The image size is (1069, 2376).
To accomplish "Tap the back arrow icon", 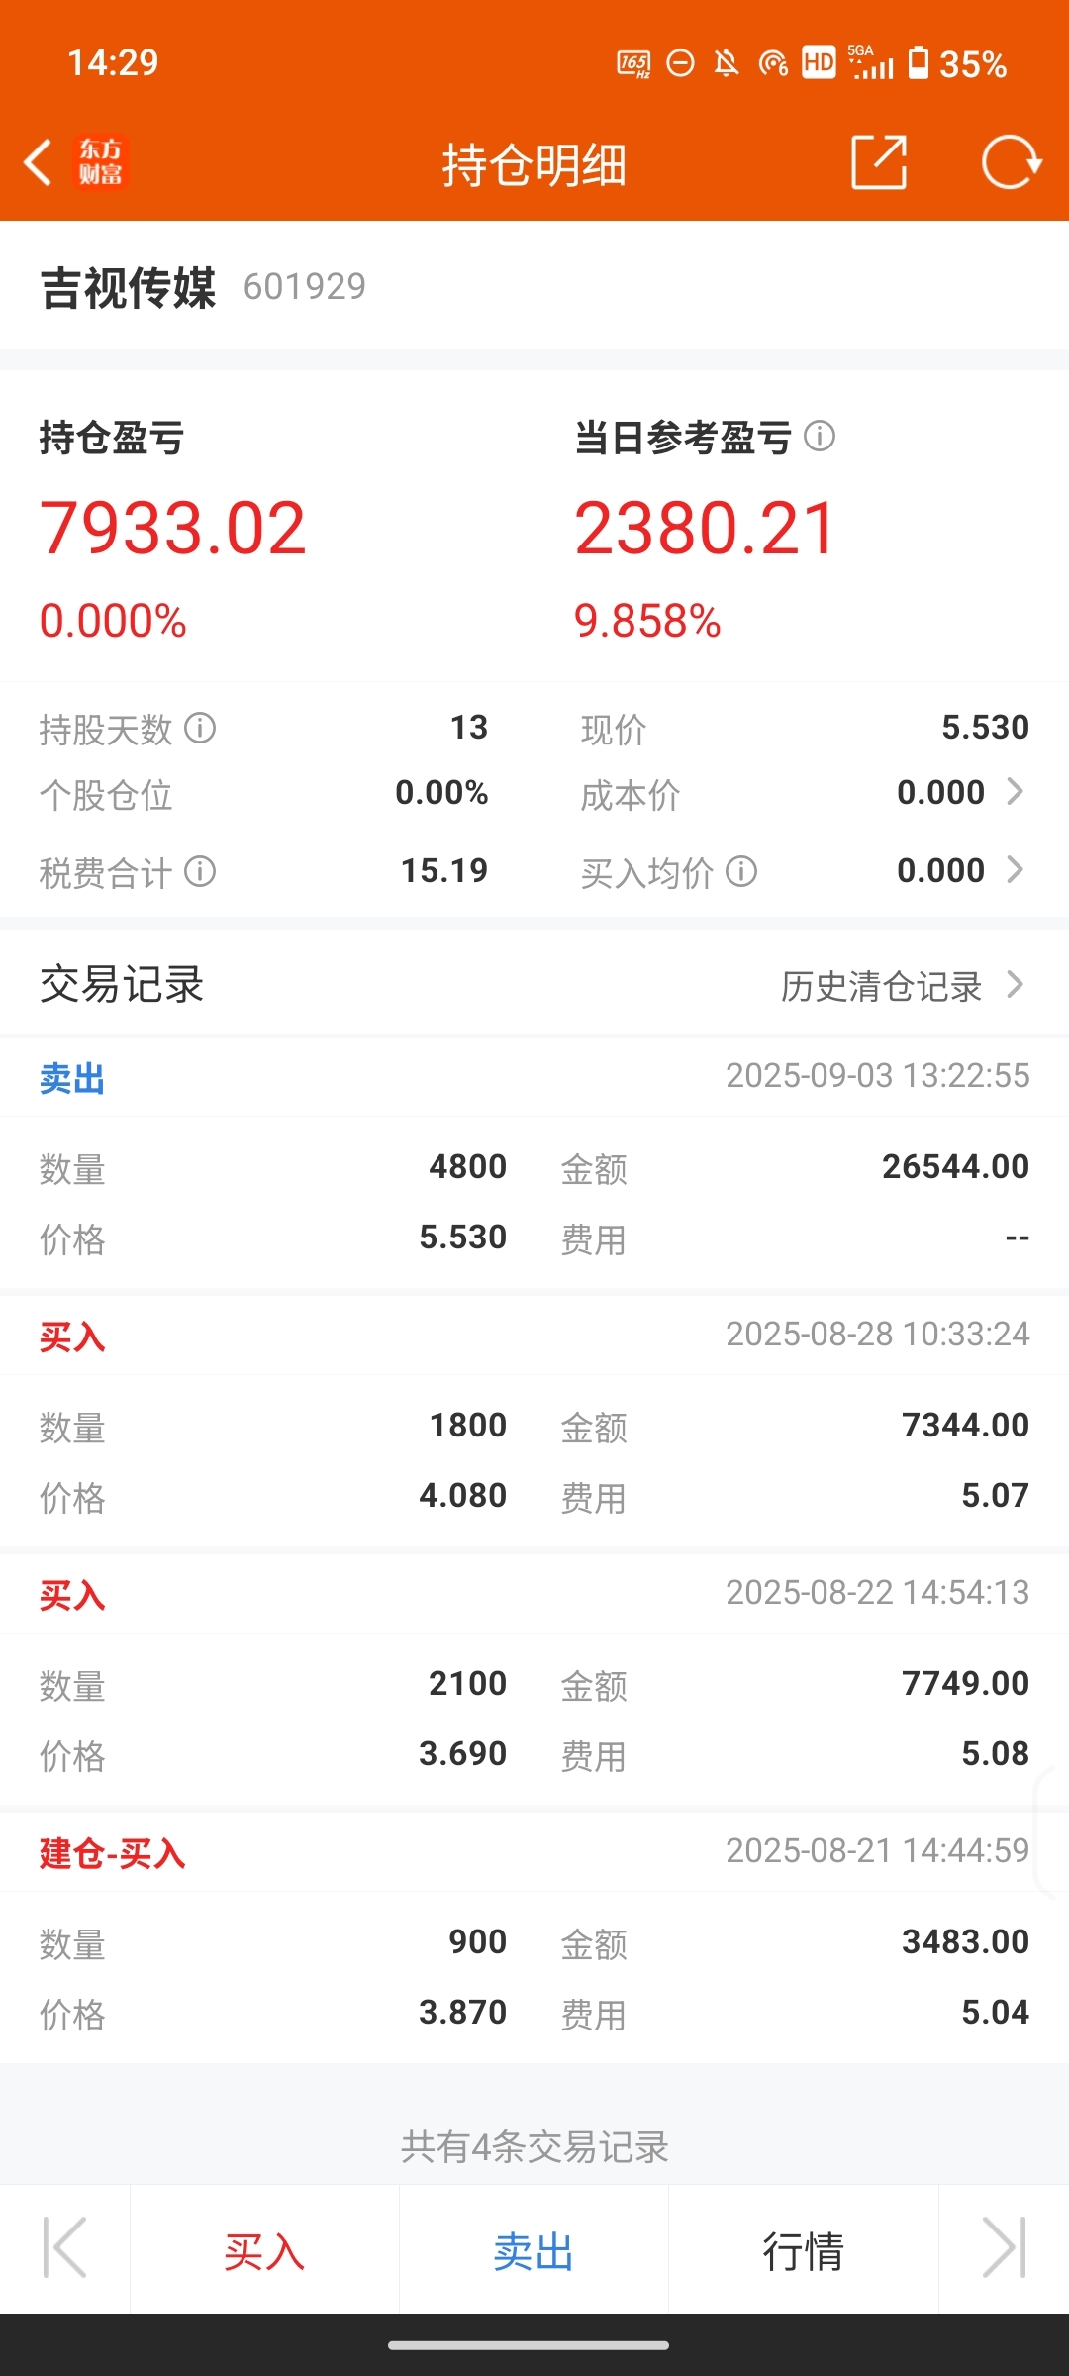I will [x=38, y=162].
